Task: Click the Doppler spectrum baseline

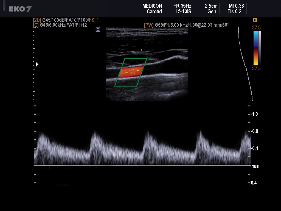Action: coord(142,165)
